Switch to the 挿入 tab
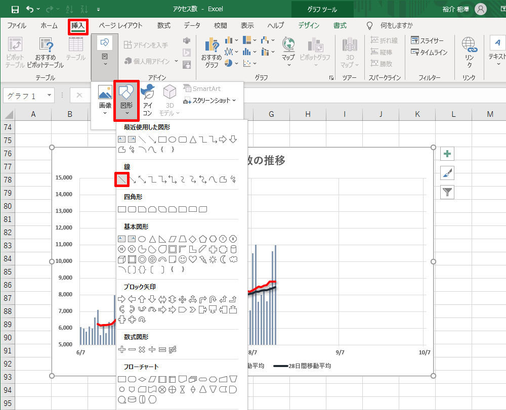Image resolution: width=506 pixels, height=410 pixels. tap(78, 25)
